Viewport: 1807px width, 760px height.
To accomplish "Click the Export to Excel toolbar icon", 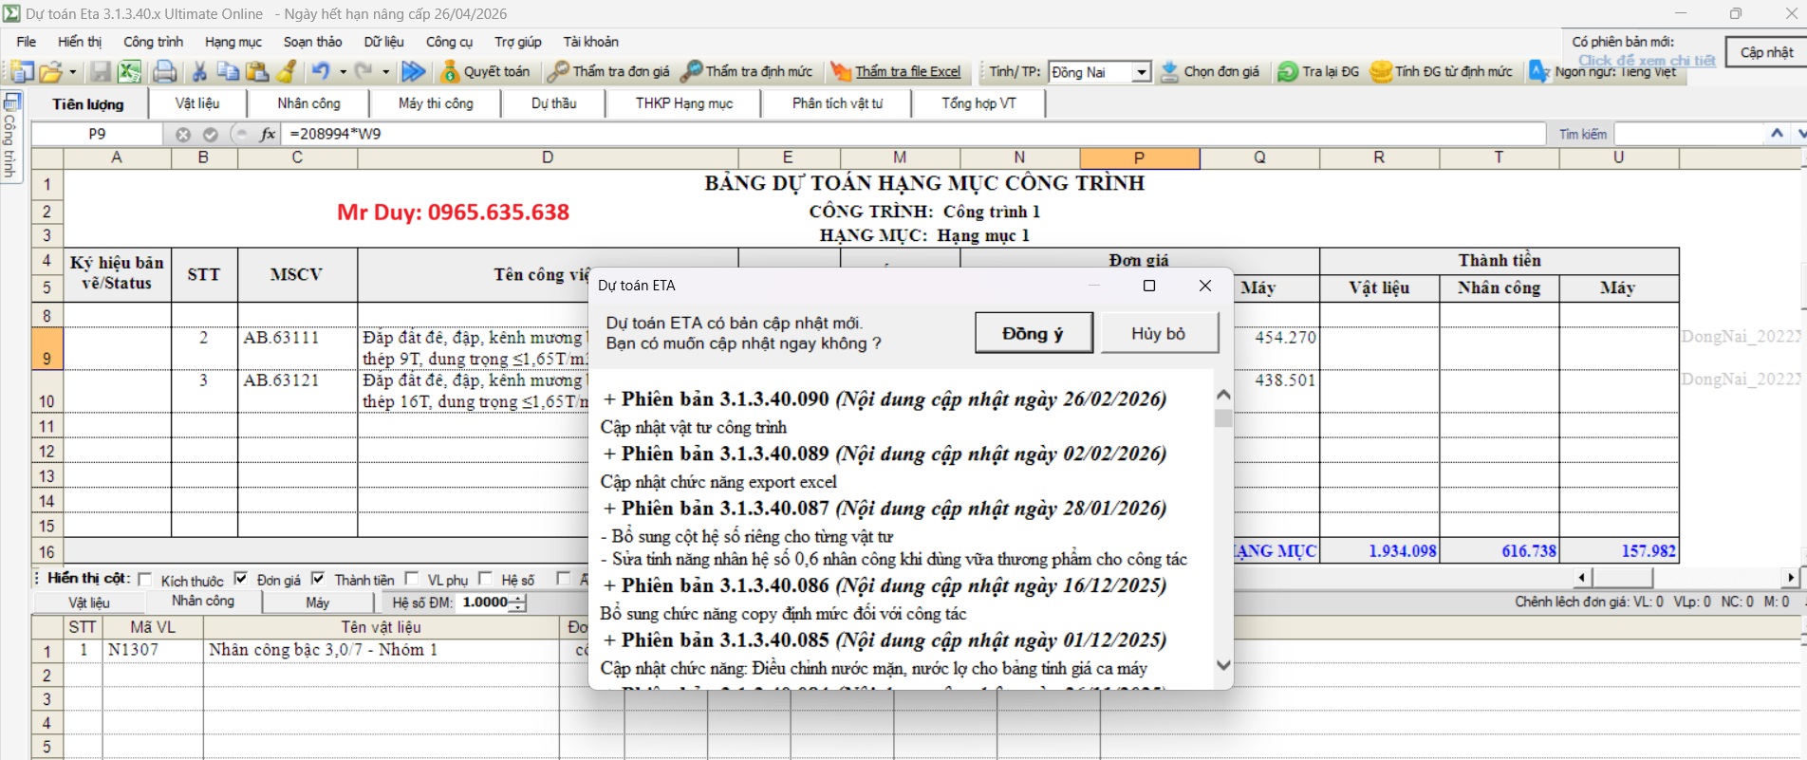I will tap(129, 72).
